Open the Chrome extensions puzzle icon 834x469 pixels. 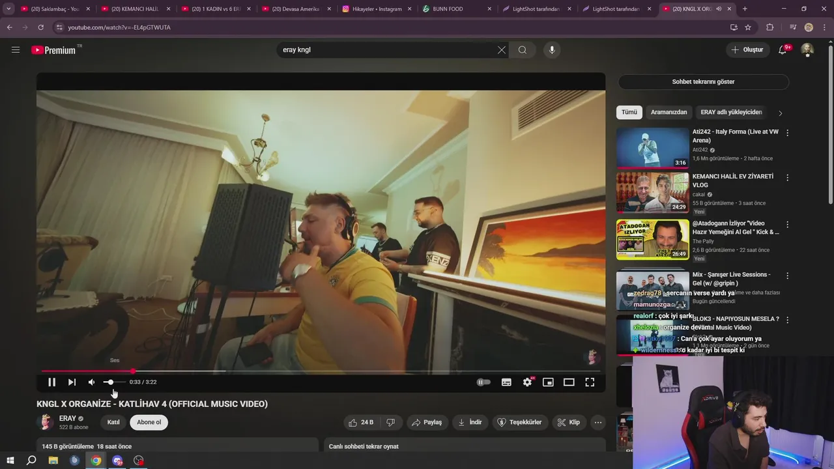pos(770,27)
